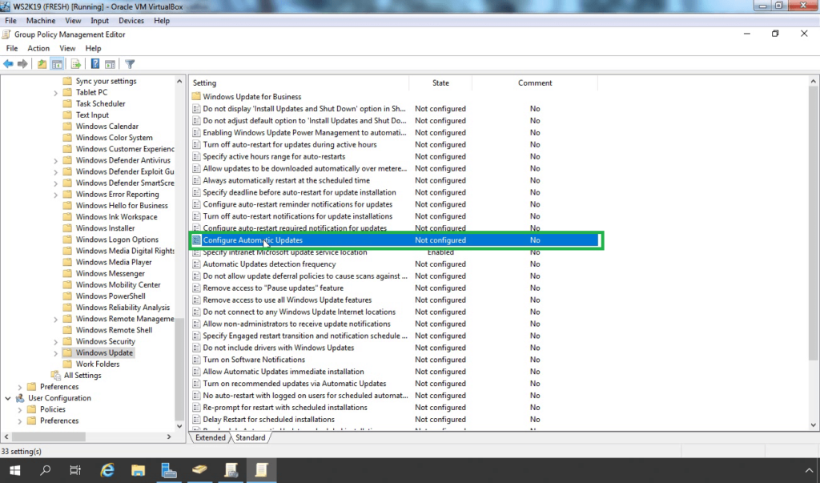Click policy icon beside Configure Automatic Updates
Viewport: 820px width, 483px height.
click(196, 240)
